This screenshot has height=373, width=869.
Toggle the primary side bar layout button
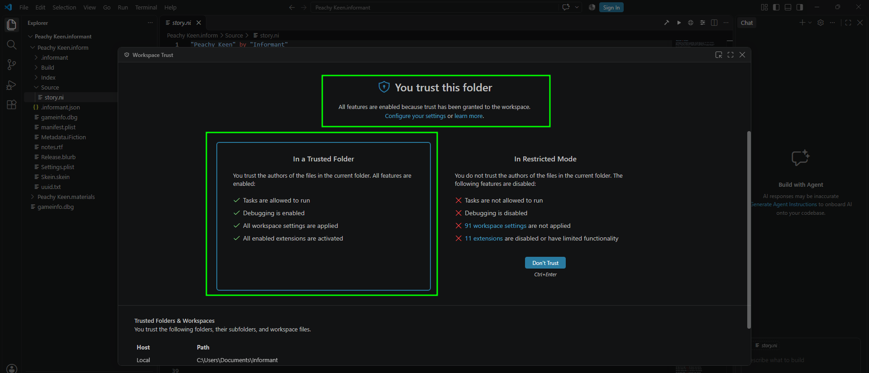(x=776, y=7)
